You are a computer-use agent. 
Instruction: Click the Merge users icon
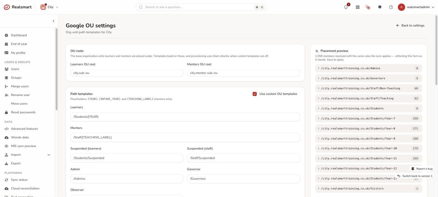(x=6, y=86)
